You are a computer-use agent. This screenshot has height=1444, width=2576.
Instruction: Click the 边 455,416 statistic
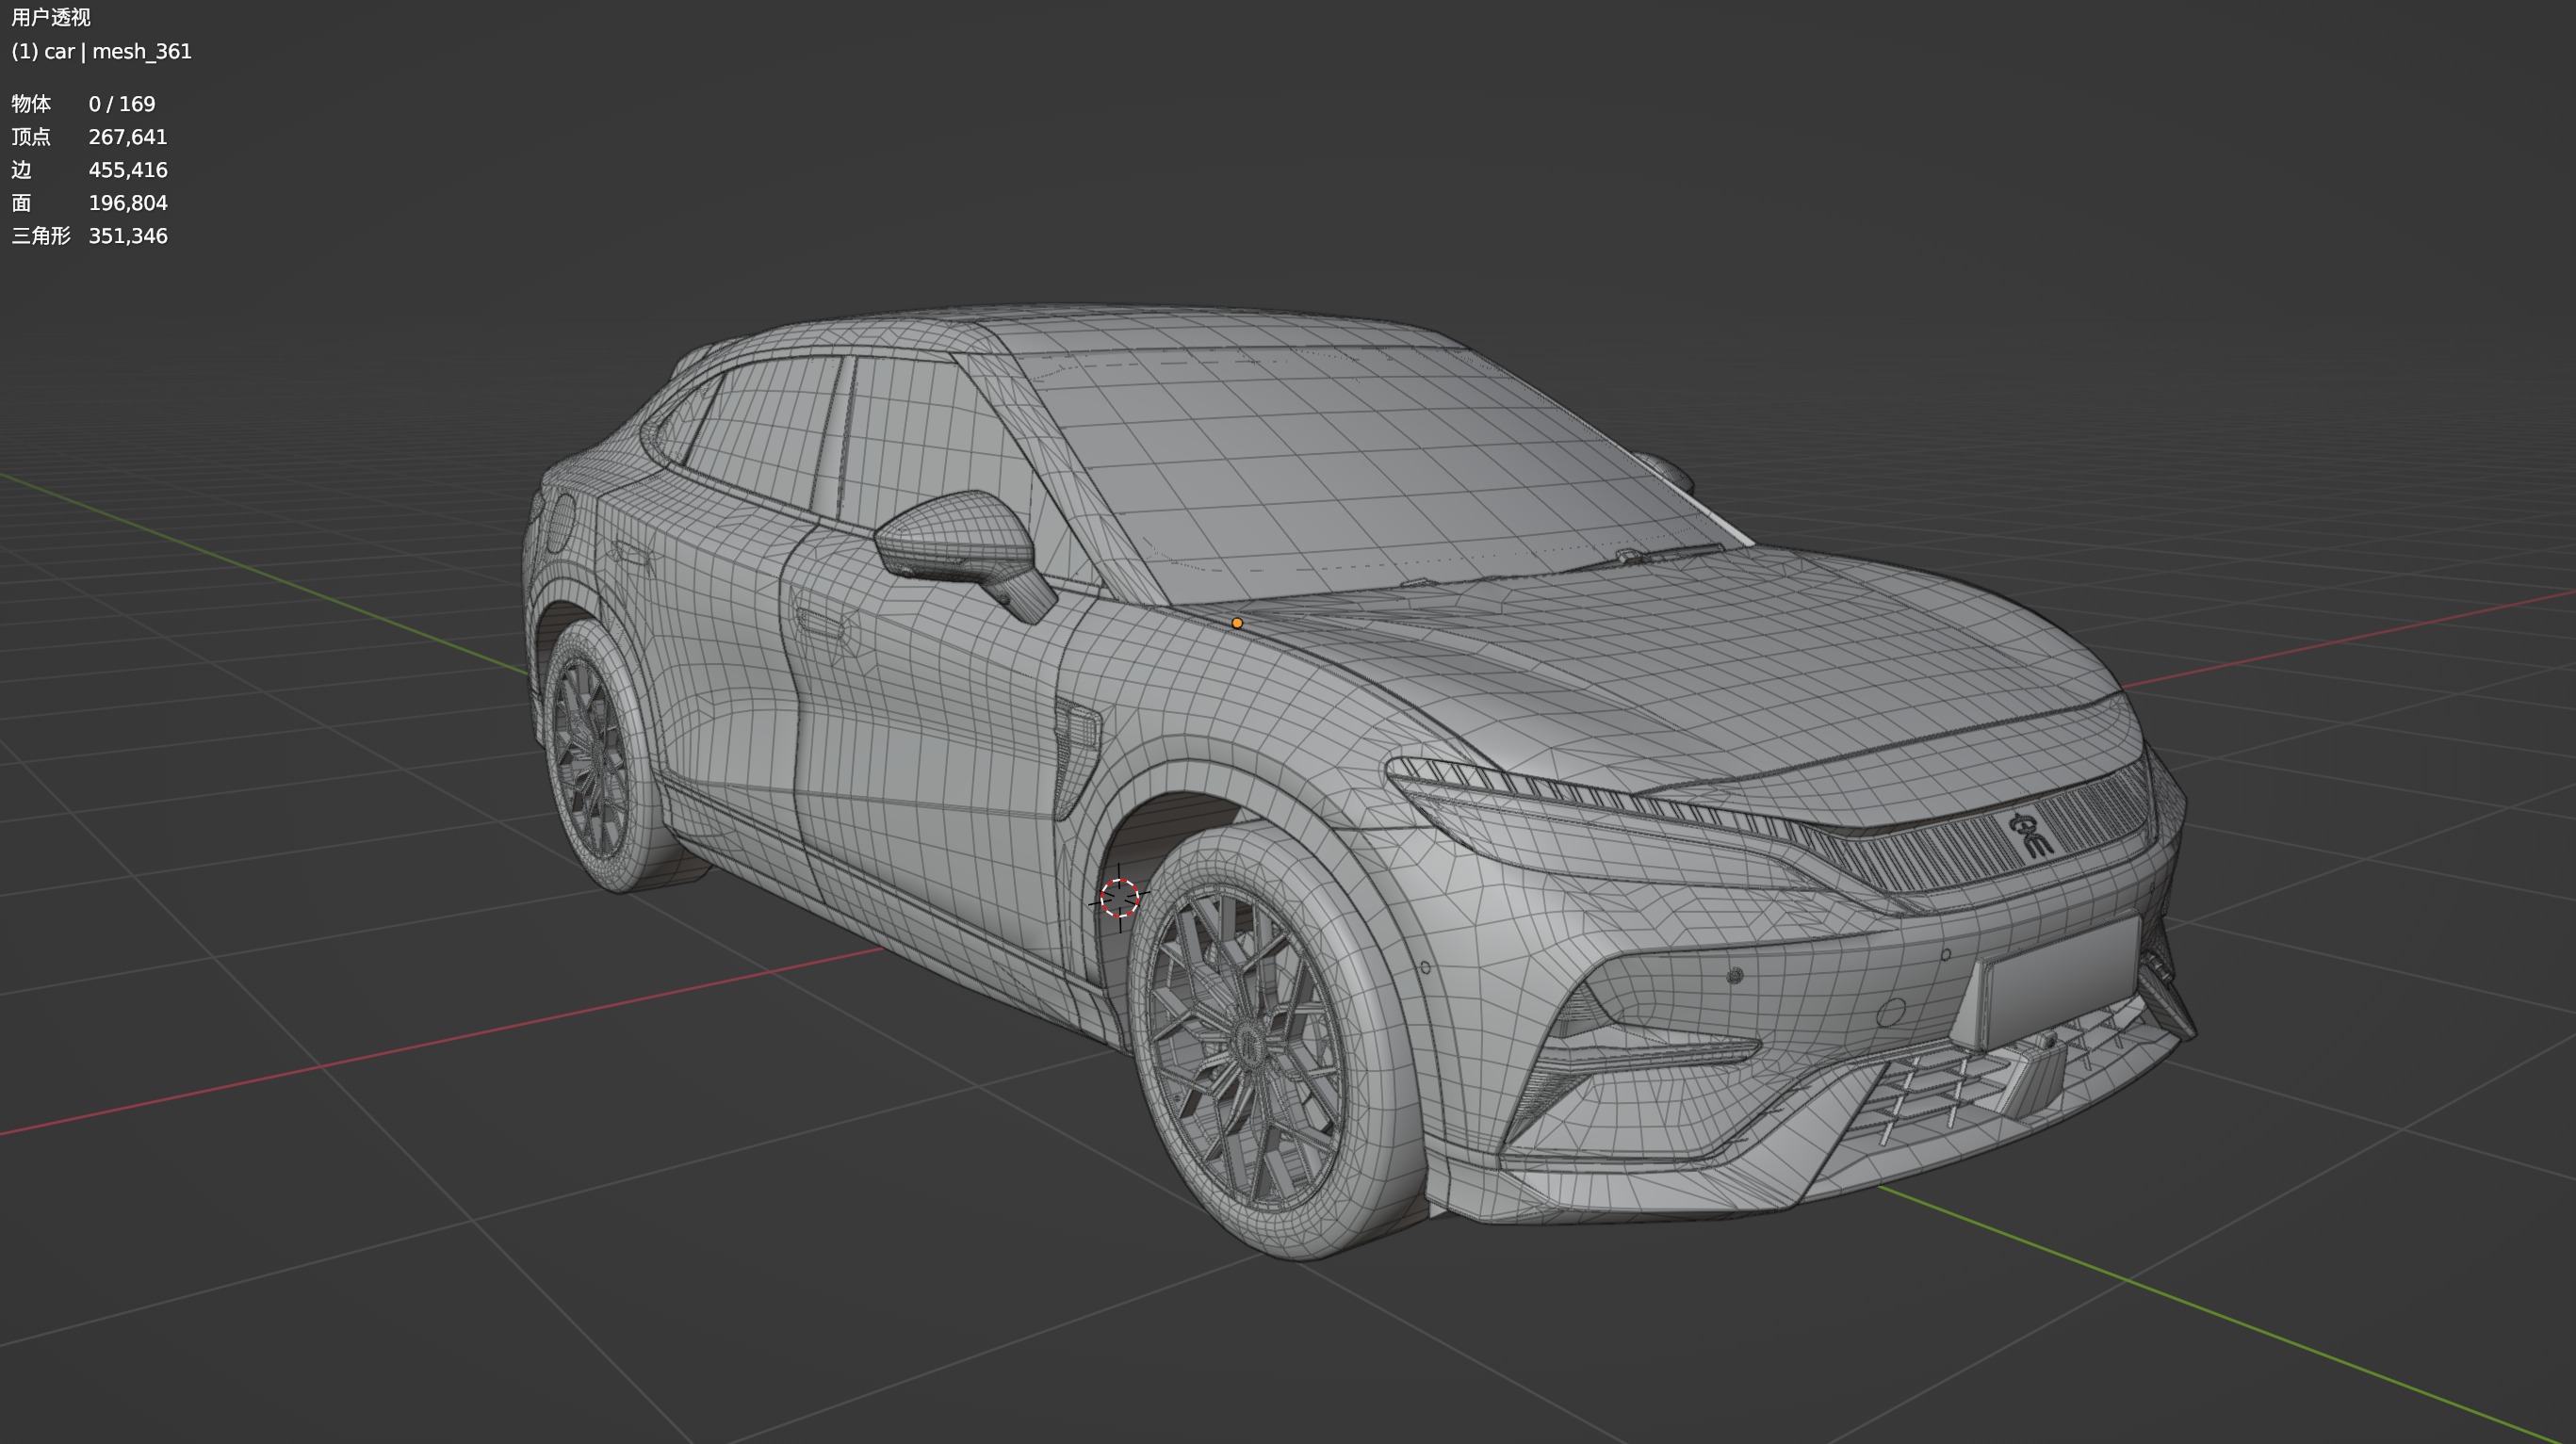[x=89, y=170]
